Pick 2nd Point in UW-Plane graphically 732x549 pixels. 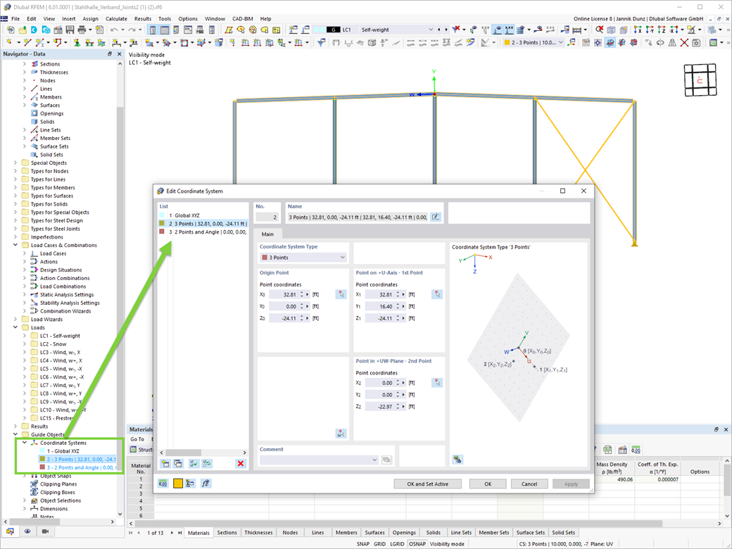coord(437,382)
